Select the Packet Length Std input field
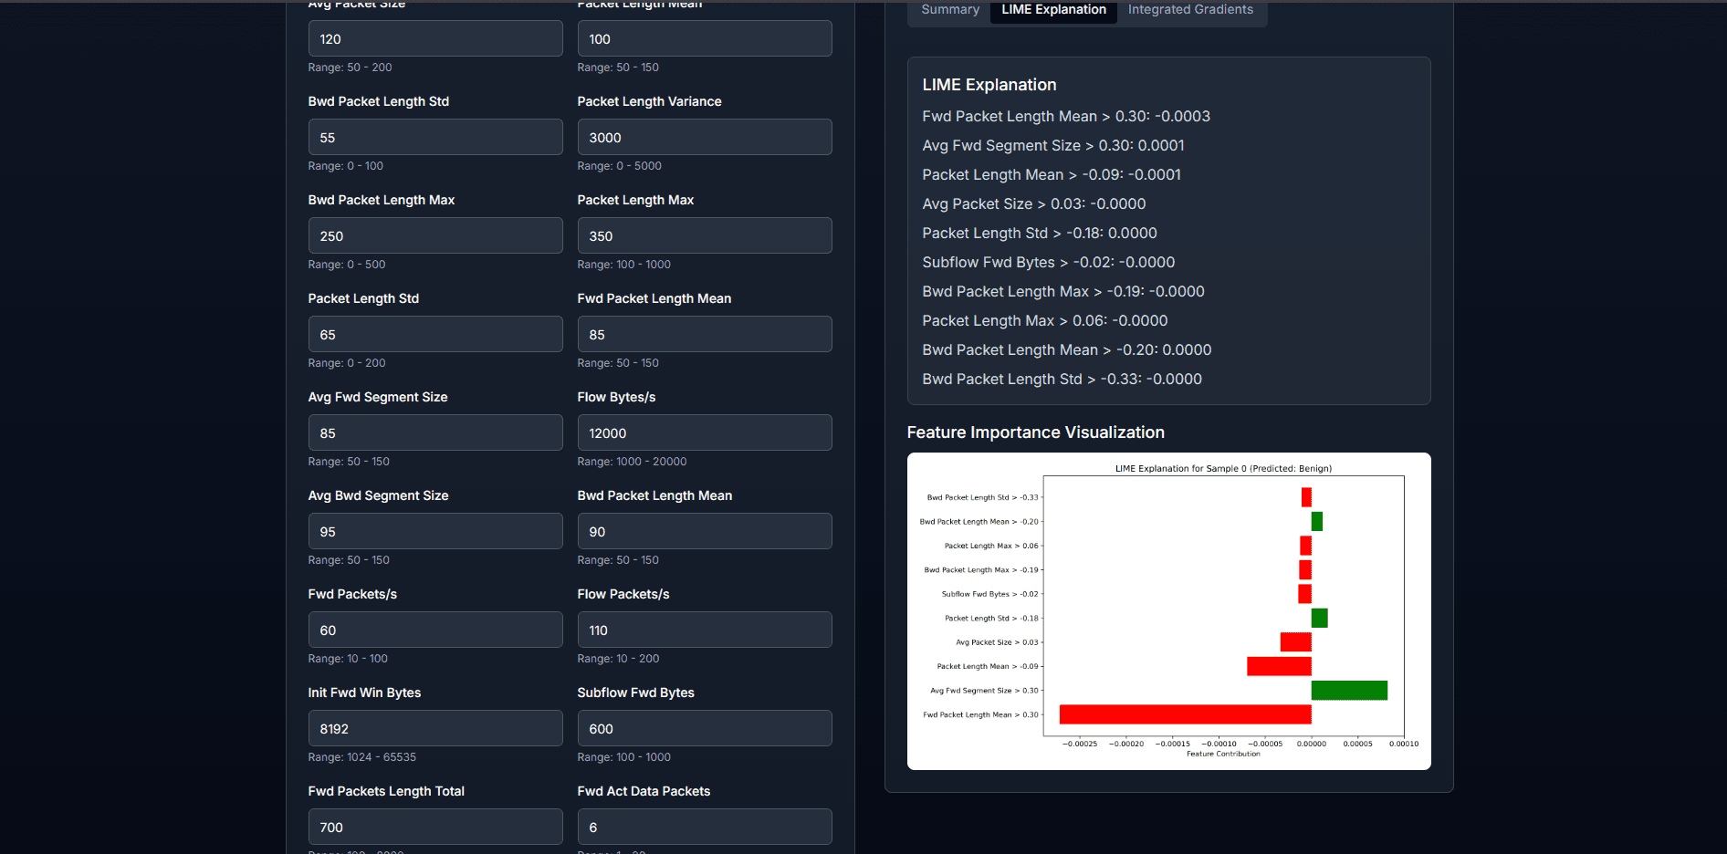The width and height of the screenshot is (1727, 854). coord(435,334)
